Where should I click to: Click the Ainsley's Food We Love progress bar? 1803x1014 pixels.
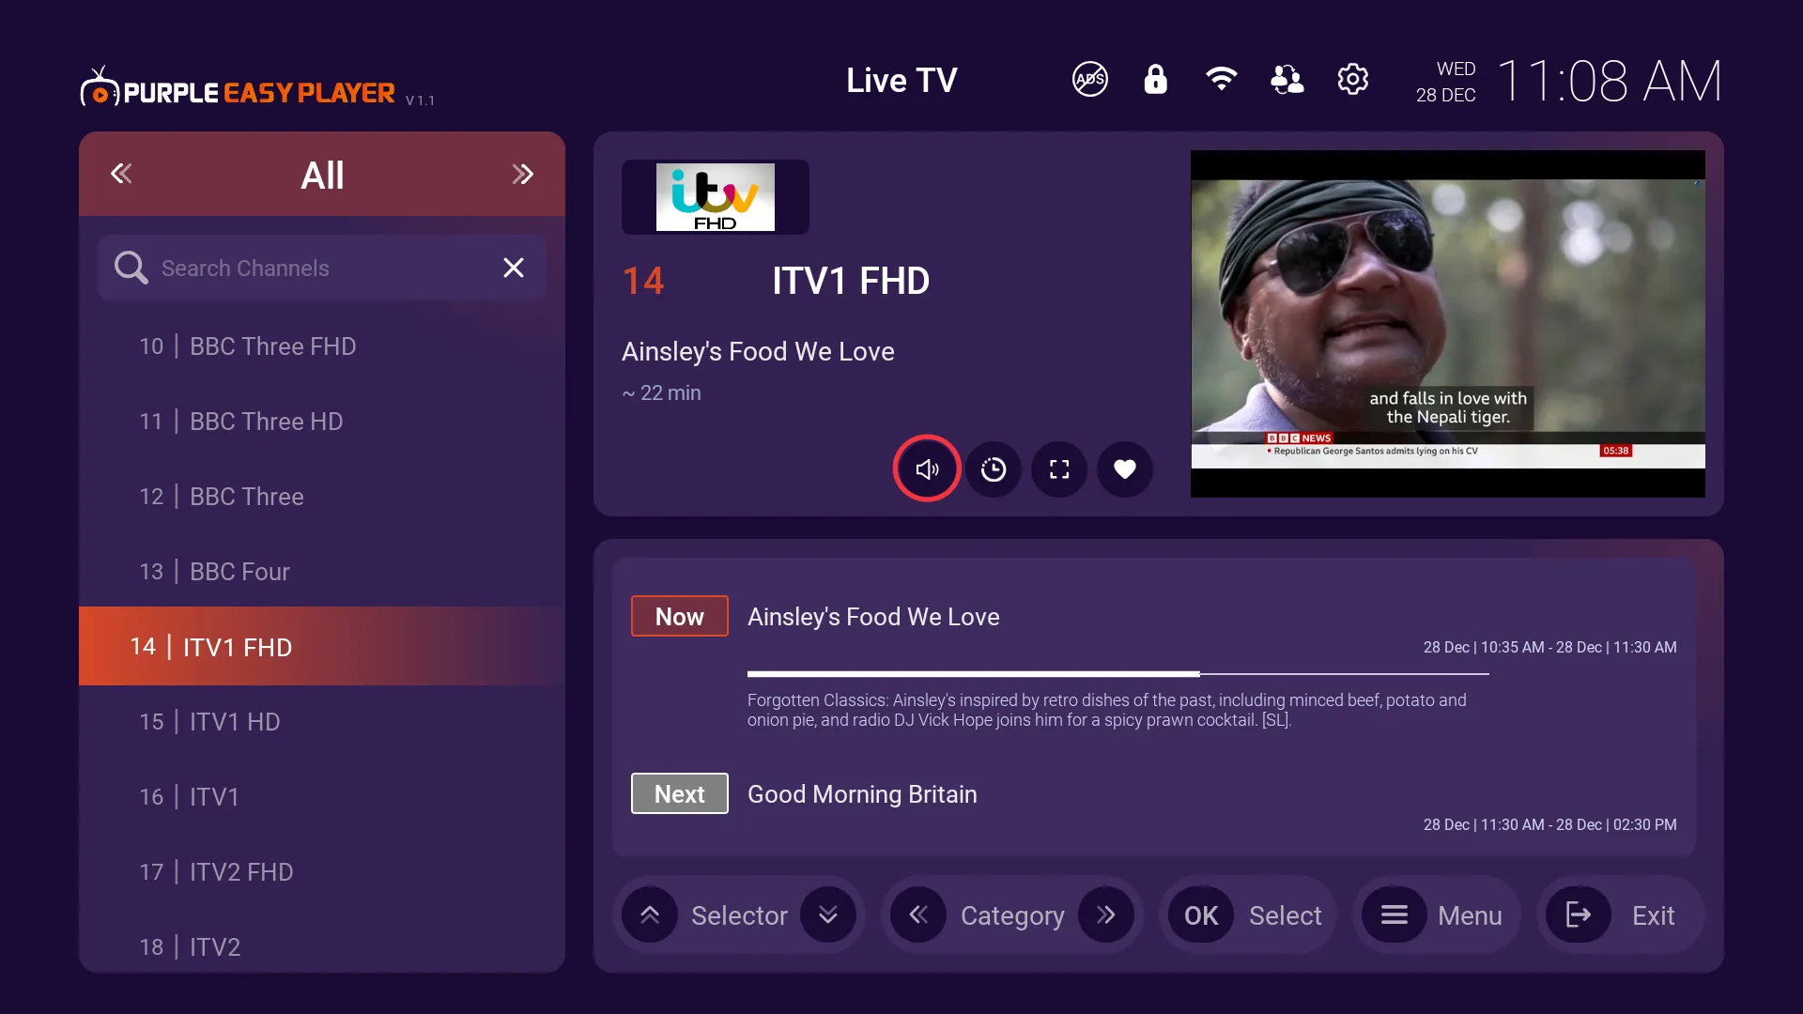(x=1117, y=674)
